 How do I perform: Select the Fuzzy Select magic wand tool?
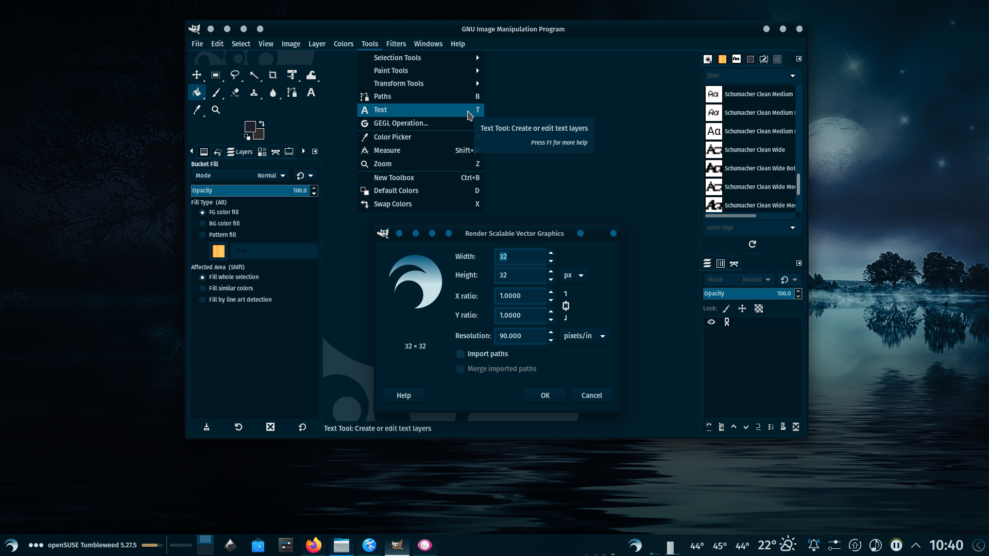pos(254,75)
